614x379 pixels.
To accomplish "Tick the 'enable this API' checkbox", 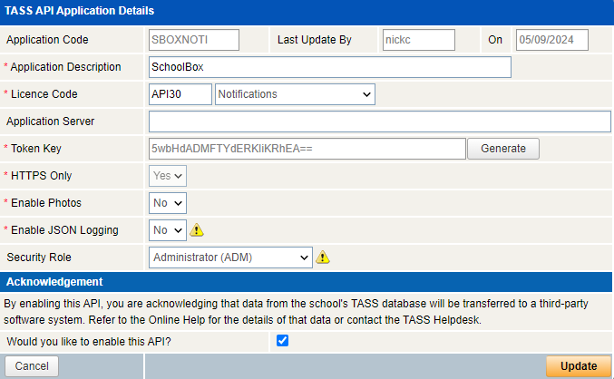I will pyautogui.click(x=282, y=341).
